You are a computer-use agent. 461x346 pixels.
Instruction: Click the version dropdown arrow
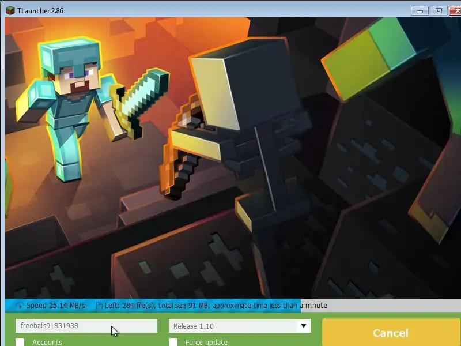304,326
